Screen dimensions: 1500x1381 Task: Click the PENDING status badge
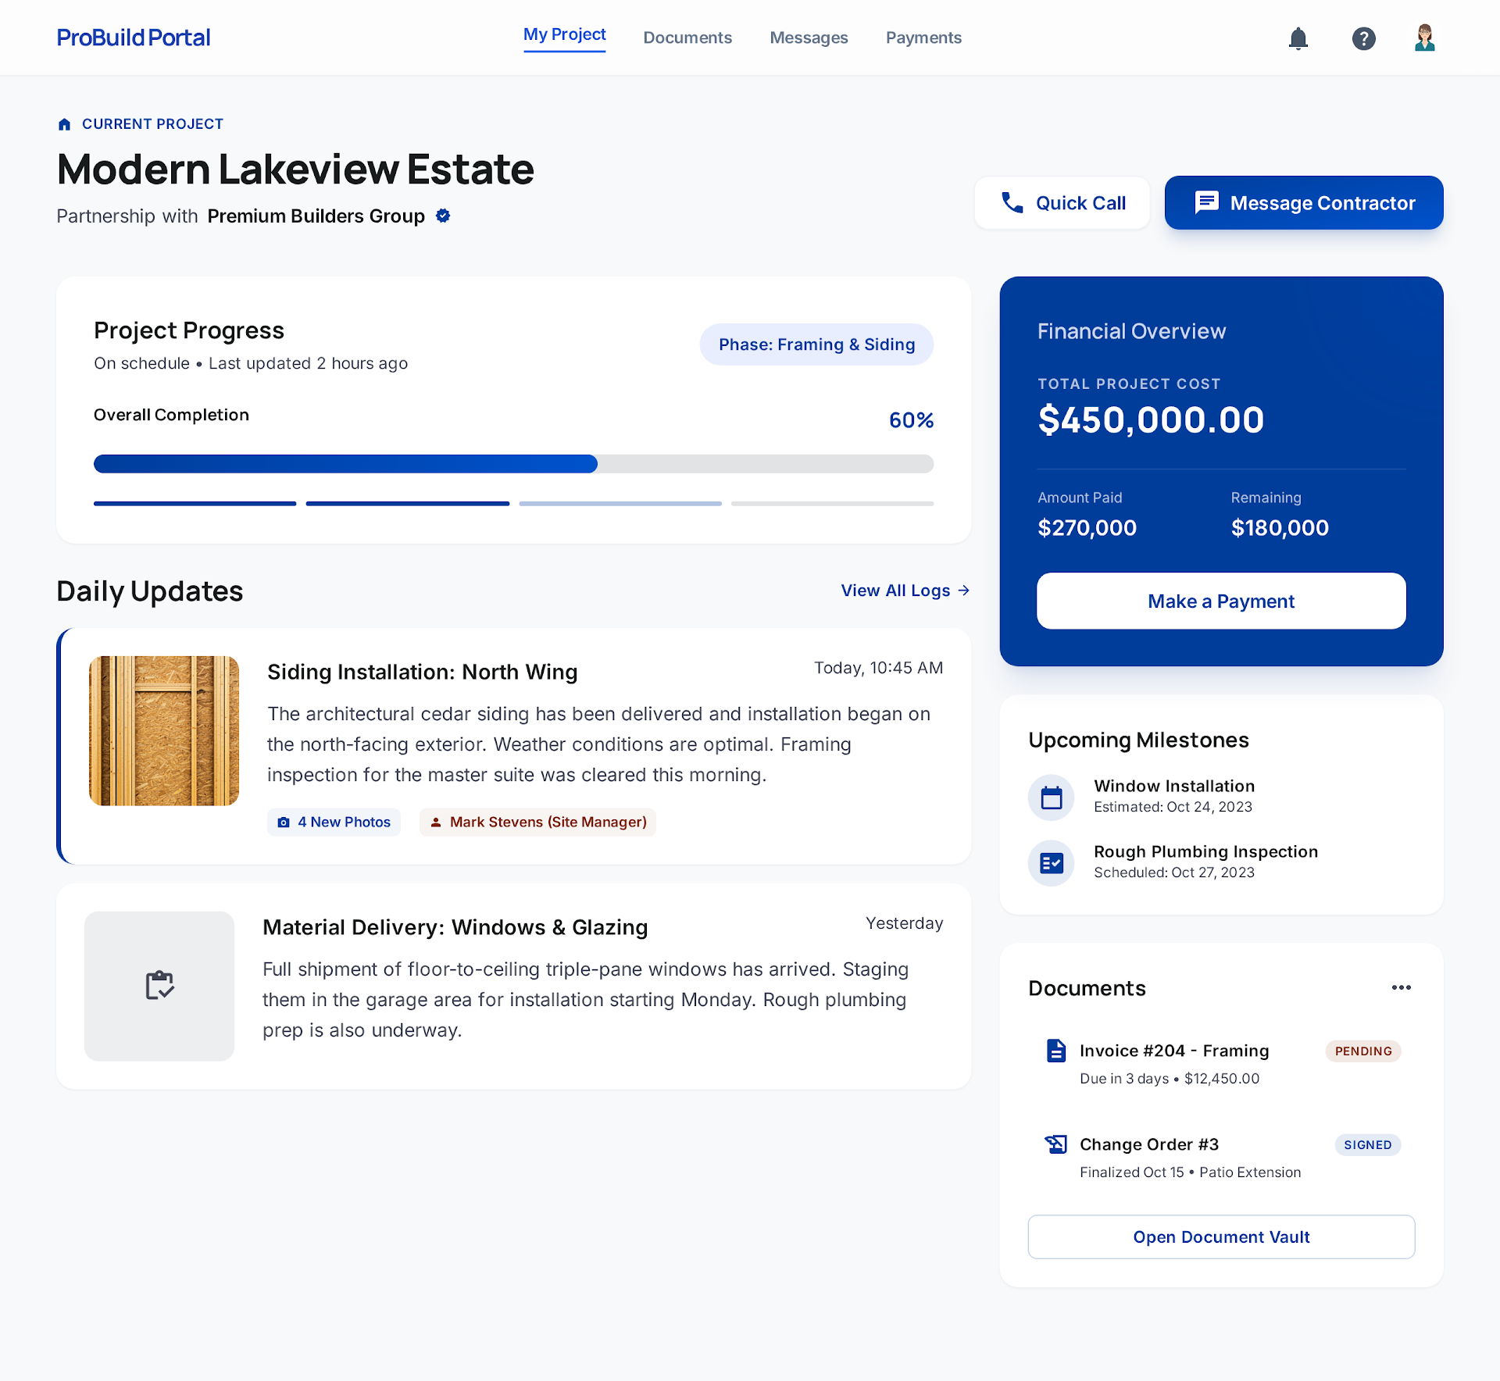click(1363, 1051)
